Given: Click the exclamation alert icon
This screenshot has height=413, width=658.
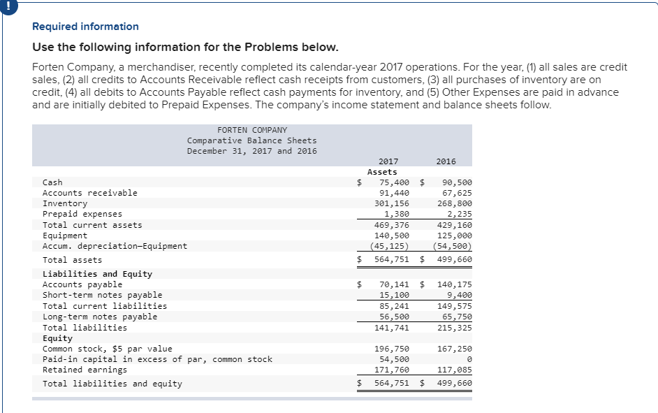Looking at the screenshot, I should [7, 7].
